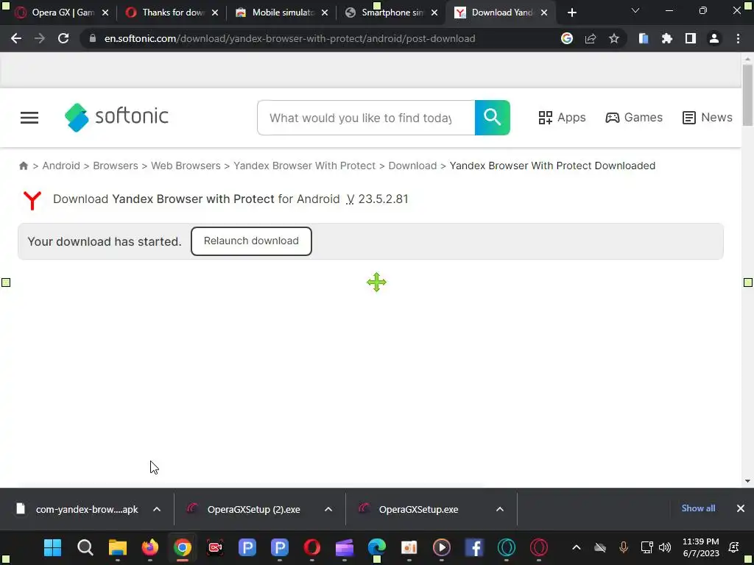The width and height of the screenshot is (754, 565).
Task: Click the page vertical scrollbar thumb
Action: 747,95
